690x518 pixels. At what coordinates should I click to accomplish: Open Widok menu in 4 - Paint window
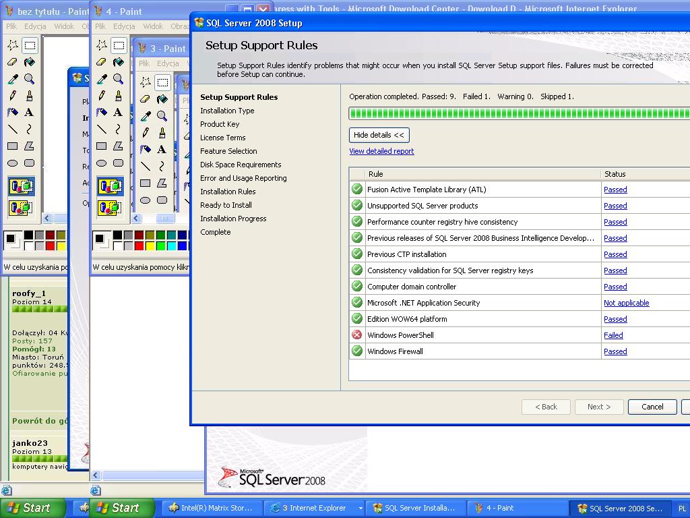coord(153,26)
